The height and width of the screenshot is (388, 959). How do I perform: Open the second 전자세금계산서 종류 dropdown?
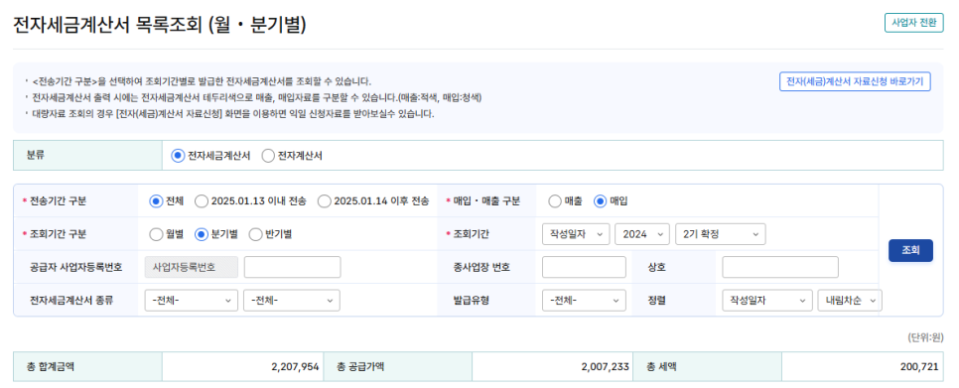292,301
